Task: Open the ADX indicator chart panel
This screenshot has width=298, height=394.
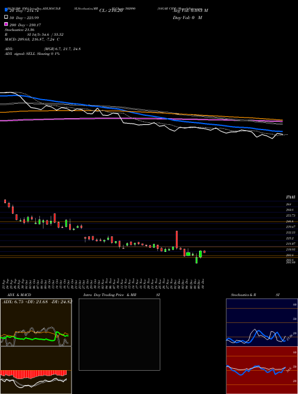Action: 36,322
